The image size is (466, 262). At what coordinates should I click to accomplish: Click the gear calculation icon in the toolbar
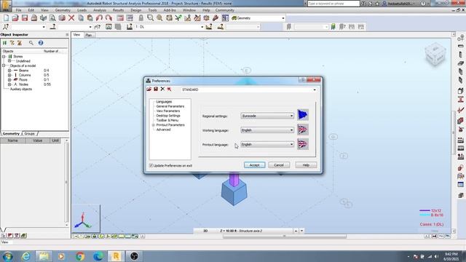point(206,18)
